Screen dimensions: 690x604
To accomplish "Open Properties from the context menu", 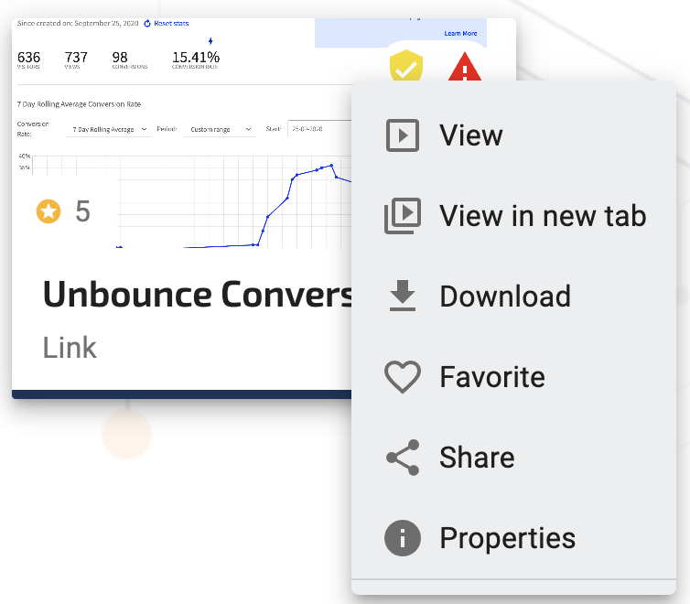I will 513,537.
